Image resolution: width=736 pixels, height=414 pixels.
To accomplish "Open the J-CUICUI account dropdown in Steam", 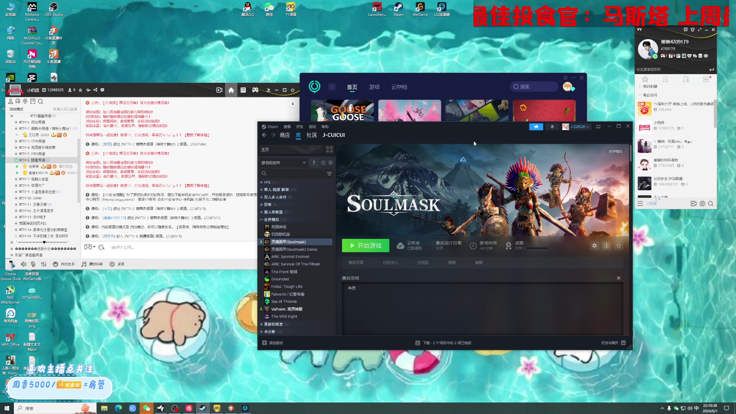I will pyautogui.click(x=577, y=127).
